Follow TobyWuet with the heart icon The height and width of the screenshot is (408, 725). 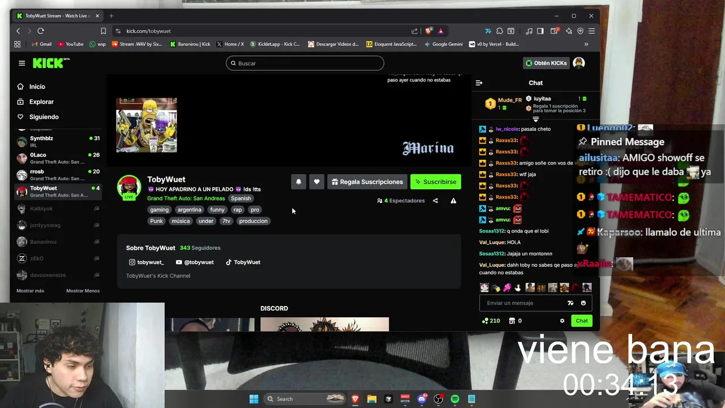pos(317,182)
